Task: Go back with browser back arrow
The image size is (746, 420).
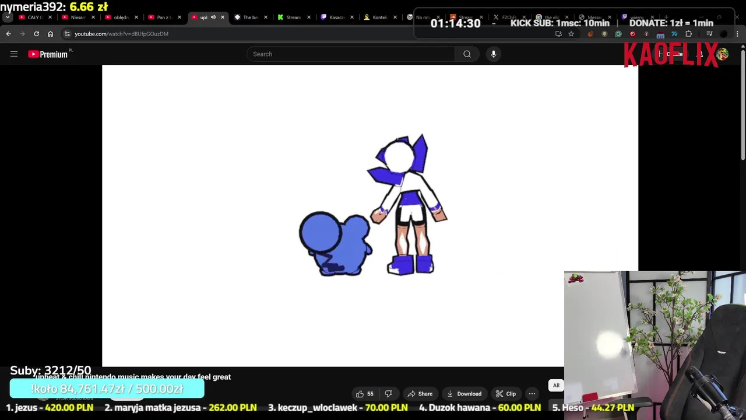Action: [8, 34]
